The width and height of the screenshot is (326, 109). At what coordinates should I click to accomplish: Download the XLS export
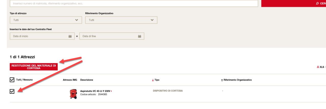tap(320, 67)
